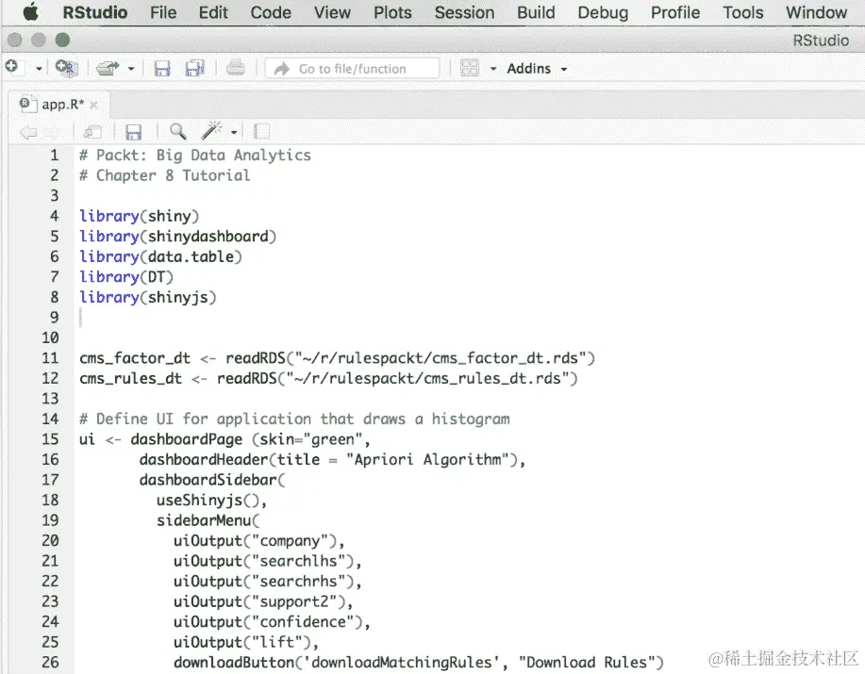Click the 'library(shinydashboard)' line
The height and width of the screenshot is (674, 865).
coord(177,237)
